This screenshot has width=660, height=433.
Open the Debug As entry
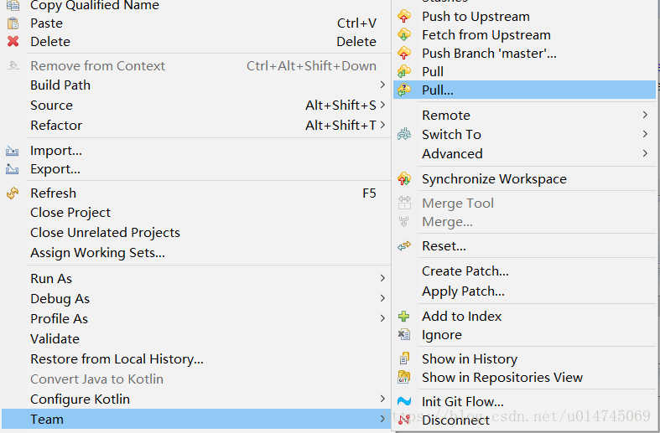click(196, 298)
